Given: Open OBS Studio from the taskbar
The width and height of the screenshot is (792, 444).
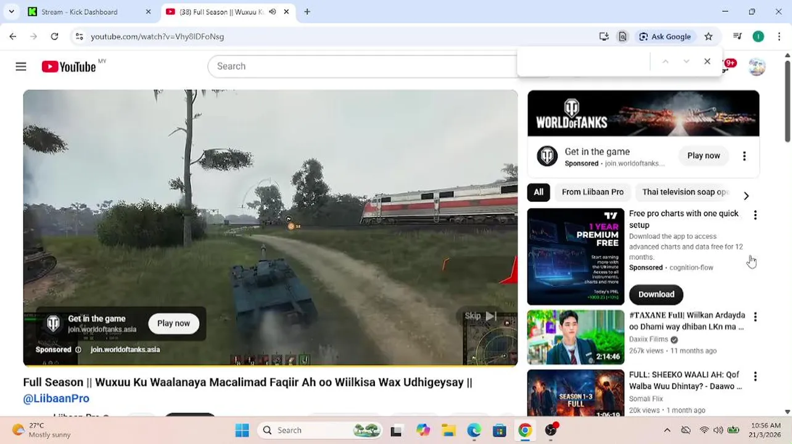Looking at the screenshot, I should (551, 430).
